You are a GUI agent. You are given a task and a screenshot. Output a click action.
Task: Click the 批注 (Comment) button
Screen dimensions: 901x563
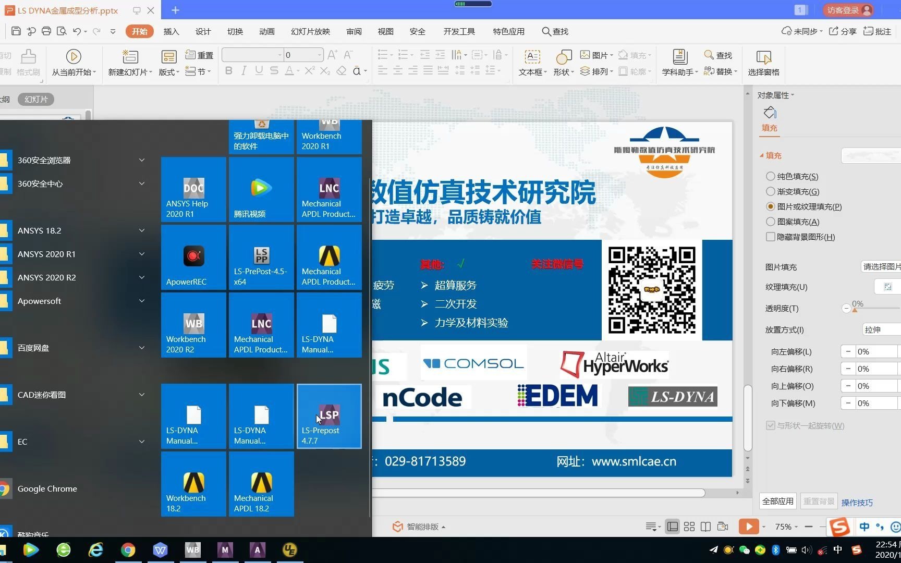(877, 31)
